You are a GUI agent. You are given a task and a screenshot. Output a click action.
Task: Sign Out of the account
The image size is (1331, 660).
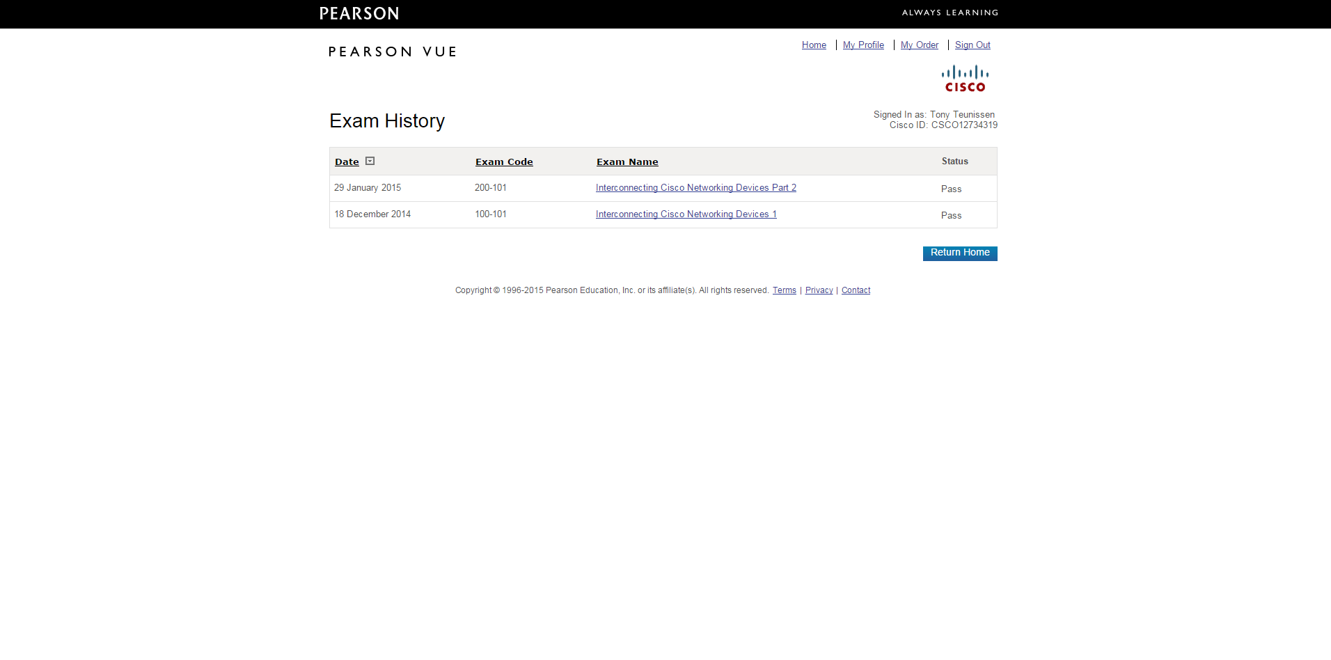click(x=972, y=45)
